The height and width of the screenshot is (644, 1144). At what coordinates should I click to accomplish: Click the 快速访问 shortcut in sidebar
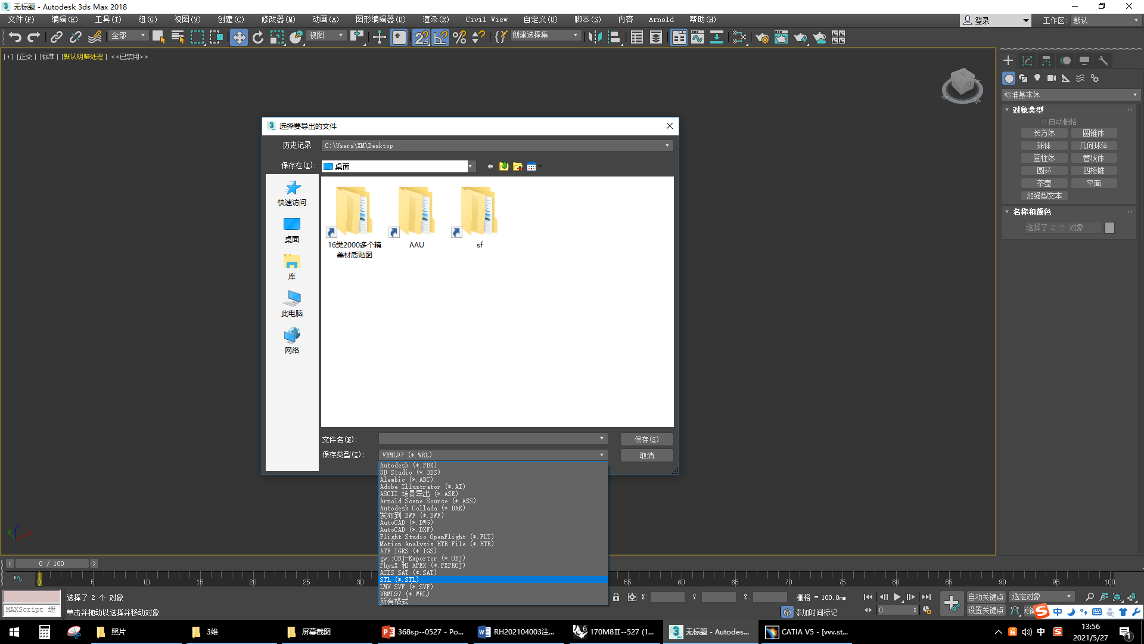point(292,193)
